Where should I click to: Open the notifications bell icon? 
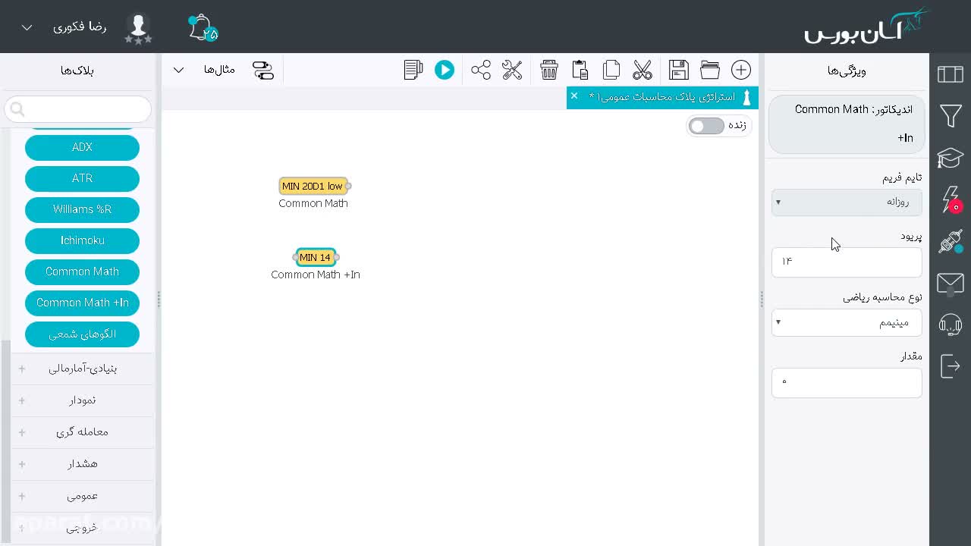pos(202,28)
